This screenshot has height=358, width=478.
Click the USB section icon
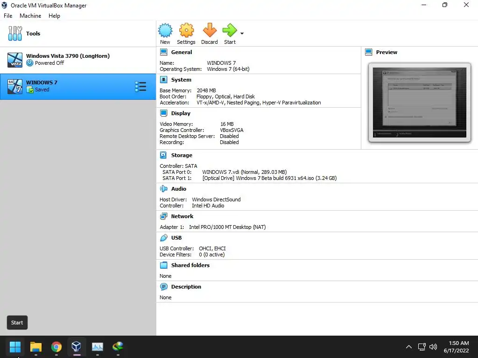tap(164, 238)
